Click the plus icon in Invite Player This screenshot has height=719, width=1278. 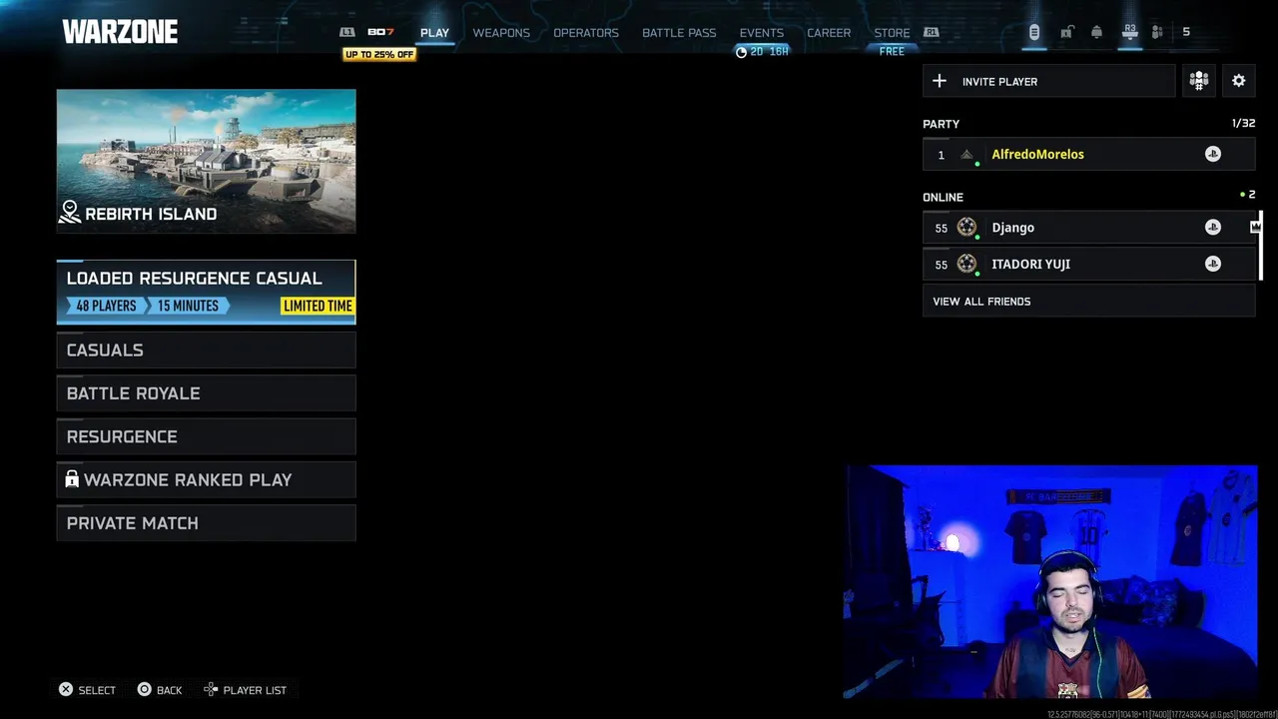click(x=940, y=81)
